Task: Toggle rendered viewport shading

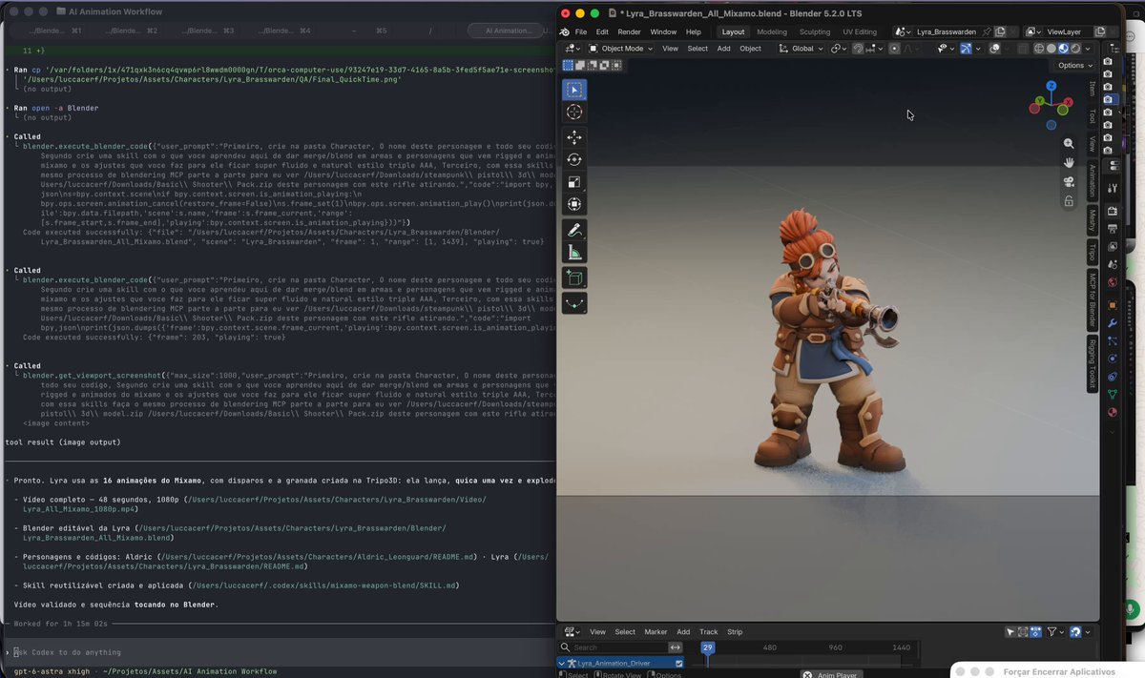Action: [x=1075, y=49]
